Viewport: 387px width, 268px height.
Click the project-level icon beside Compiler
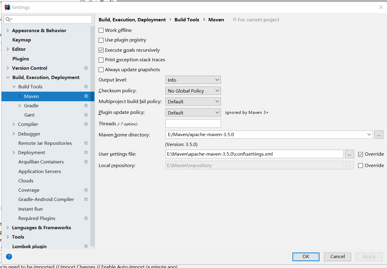[x=86, y=124]
